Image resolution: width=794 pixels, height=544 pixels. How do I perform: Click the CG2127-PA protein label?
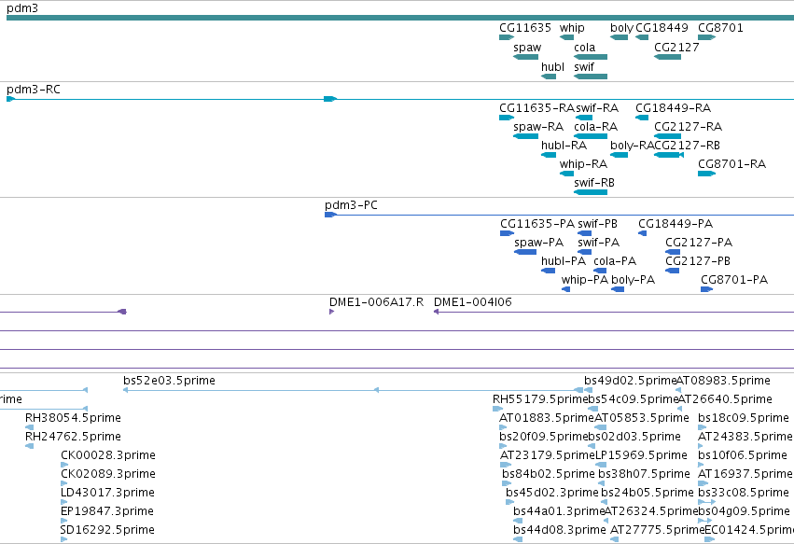click(x=699, y=243)
